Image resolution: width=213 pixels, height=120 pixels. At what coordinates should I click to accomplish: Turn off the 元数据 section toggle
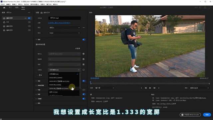click(x=84, y=99)
